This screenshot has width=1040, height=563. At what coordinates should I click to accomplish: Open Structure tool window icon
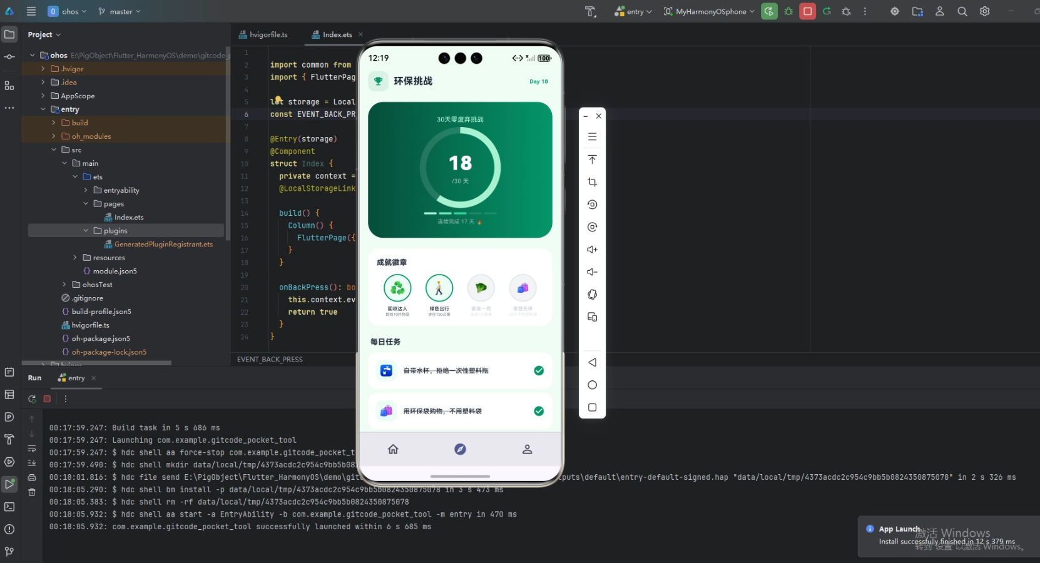pos(9,86)
